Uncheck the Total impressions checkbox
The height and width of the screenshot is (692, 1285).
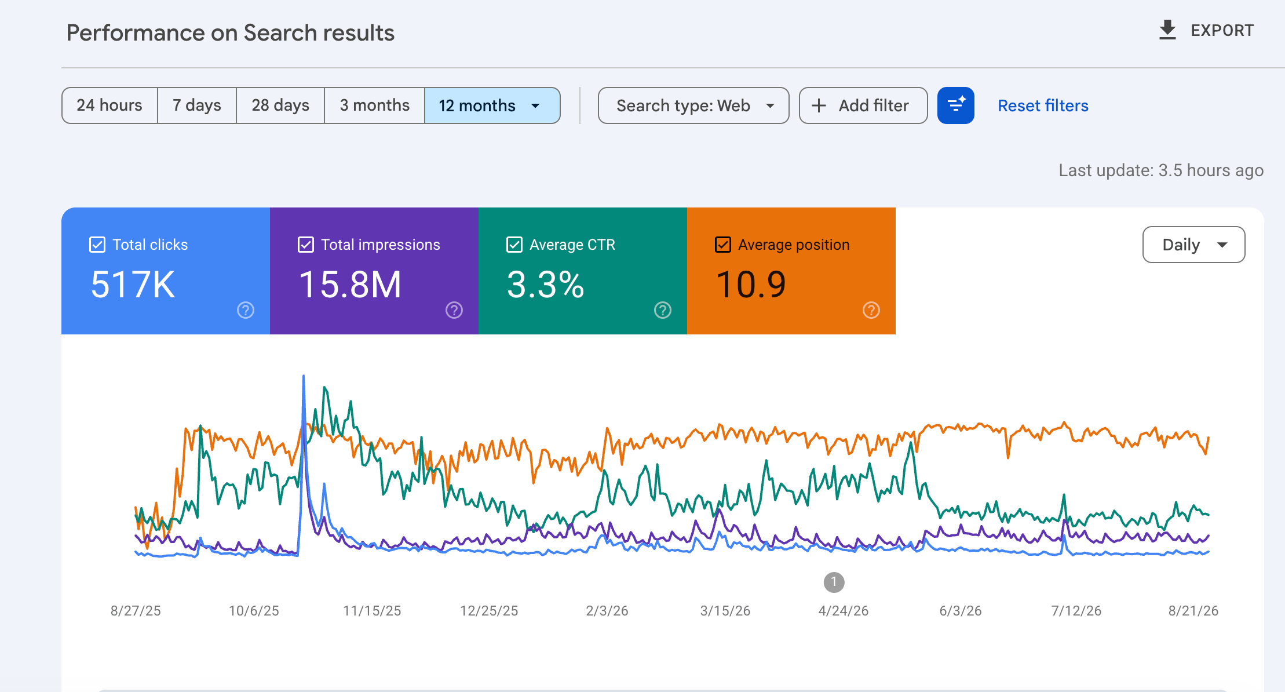click(x=306, y=245)
